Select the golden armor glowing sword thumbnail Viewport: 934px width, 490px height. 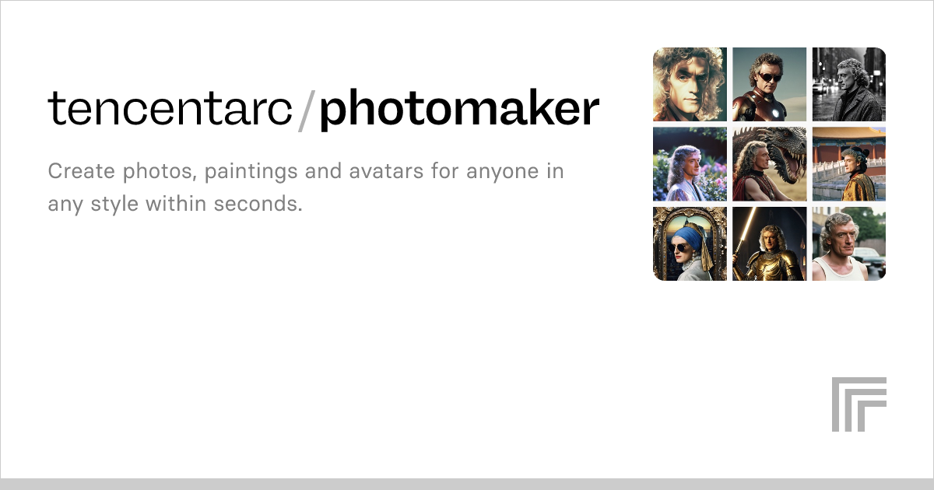click(x=769, y=243)
